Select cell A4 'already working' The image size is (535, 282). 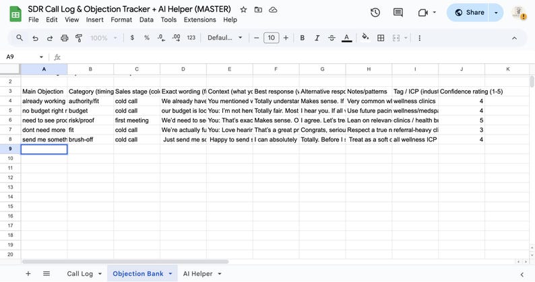tap(44, 101)
